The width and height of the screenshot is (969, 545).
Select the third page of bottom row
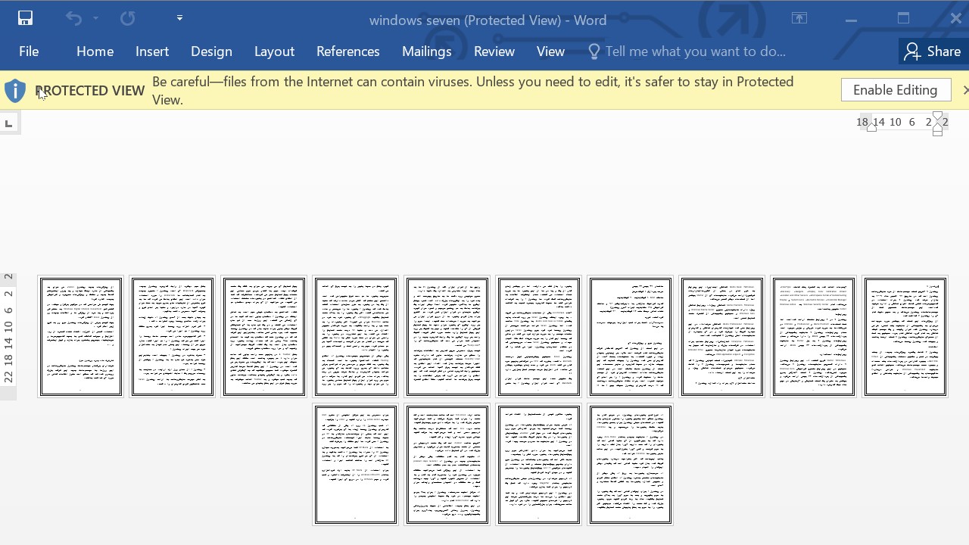tap(539, 465)
